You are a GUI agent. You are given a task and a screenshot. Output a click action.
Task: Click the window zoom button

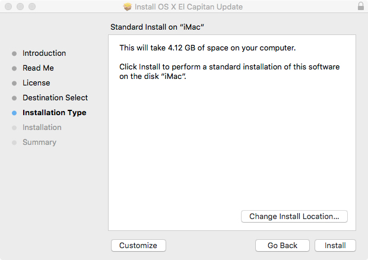31,7
